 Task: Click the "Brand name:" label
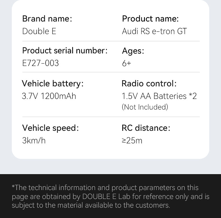[47, 19]
